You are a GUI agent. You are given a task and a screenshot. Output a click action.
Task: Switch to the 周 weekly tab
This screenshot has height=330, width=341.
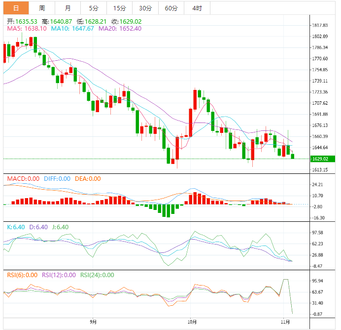[42, 8]
